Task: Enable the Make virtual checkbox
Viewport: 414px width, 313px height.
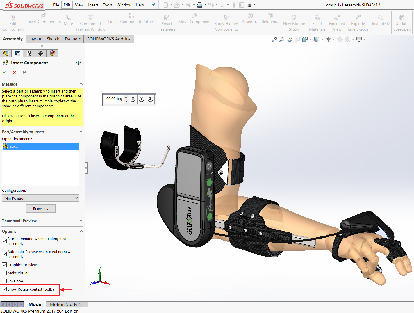Action: 4,273
